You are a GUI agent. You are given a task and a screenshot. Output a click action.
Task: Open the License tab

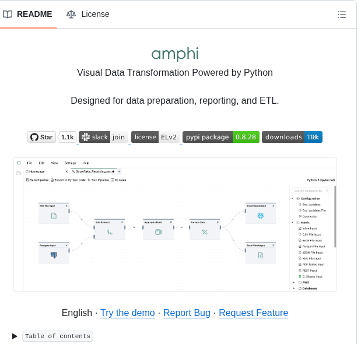pyautogui.click(x=87, y=14)
